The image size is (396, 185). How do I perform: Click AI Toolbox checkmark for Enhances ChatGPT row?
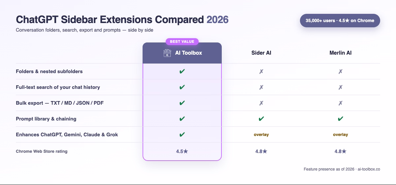[x=182, y=135]
